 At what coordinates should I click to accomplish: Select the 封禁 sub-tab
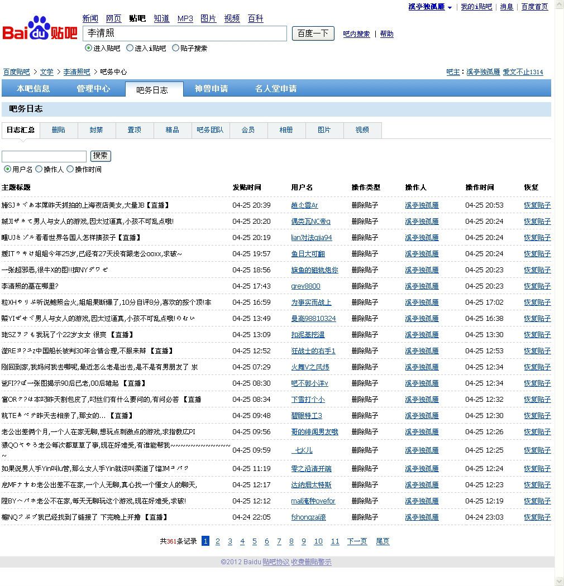97,130
